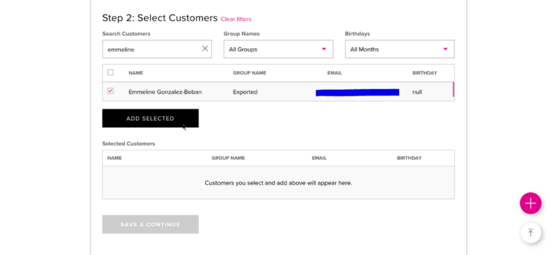The height and width of the screenshot is (255, 557).
Task: Click the EMAIL header in Selected Customers table
Action: point(319,158)
